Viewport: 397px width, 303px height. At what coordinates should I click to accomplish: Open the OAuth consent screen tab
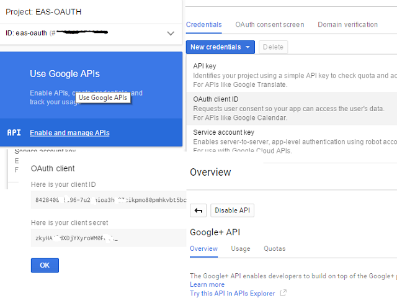click(x=270, y=25)
